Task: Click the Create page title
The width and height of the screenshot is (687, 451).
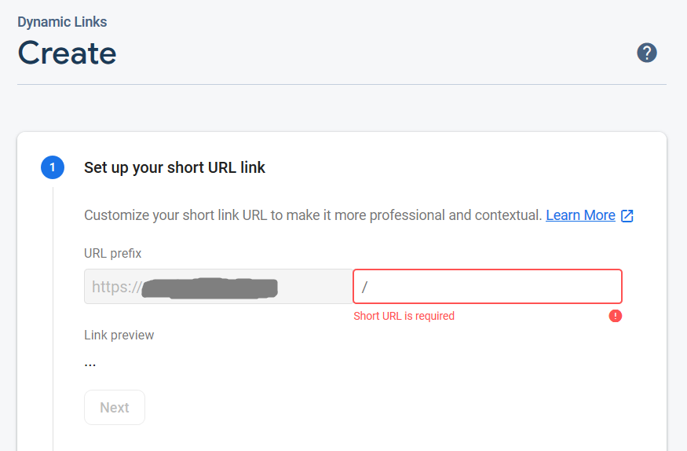Action: pos(68,53)
